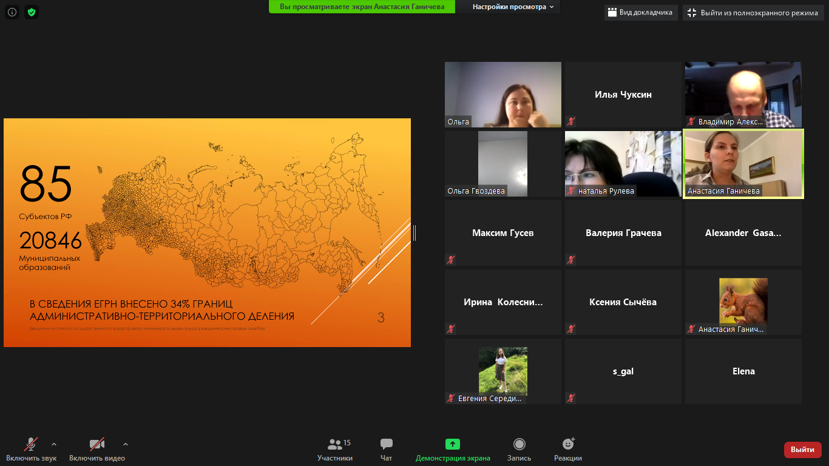
Task: Select s_gal participant tile
Action: (x=623, y=371)
